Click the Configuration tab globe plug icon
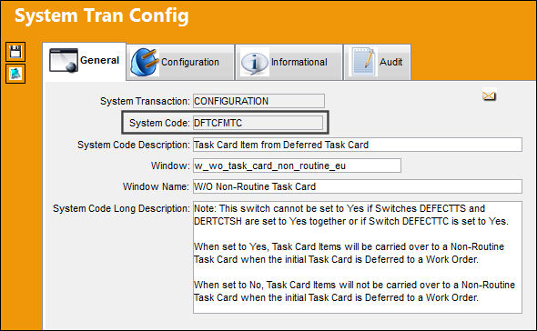537x331 pixels. coord(145,62)
